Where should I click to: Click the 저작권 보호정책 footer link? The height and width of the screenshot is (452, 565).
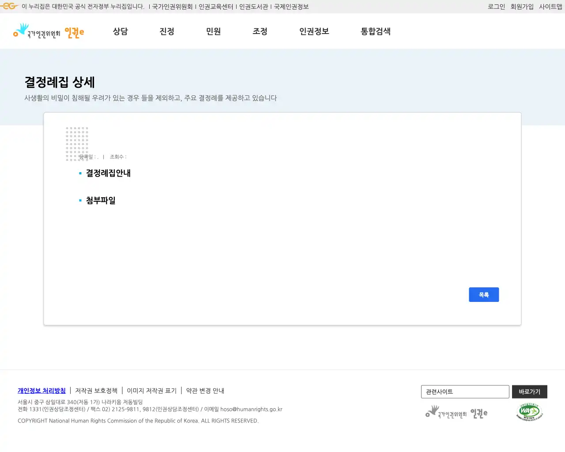tap(95, 391)
